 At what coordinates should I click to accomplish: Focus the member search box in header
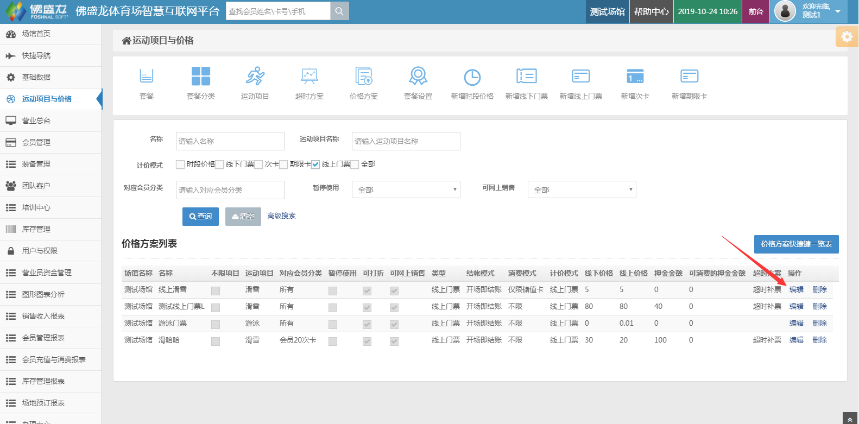click(x=278, y=11)
